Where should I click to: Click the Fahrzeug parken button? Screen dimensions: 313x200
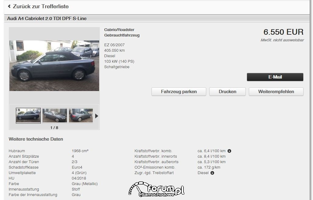coord(179,92)
